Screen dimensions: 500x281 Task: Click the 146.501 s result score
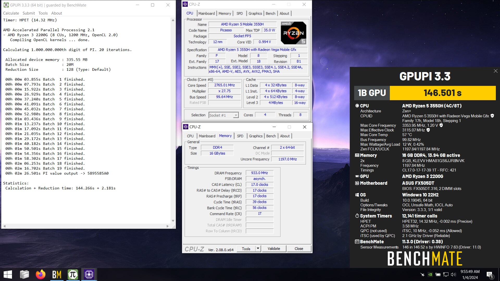coord(442,93)
